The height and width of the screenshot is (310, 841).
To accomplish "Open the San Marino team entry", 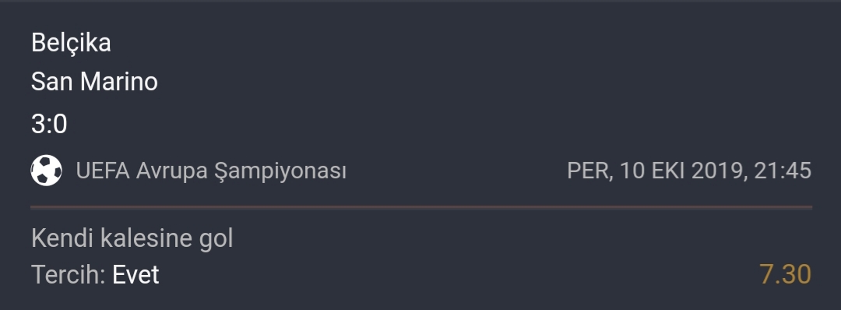I will pyautogui.click(x=94, y=82).
